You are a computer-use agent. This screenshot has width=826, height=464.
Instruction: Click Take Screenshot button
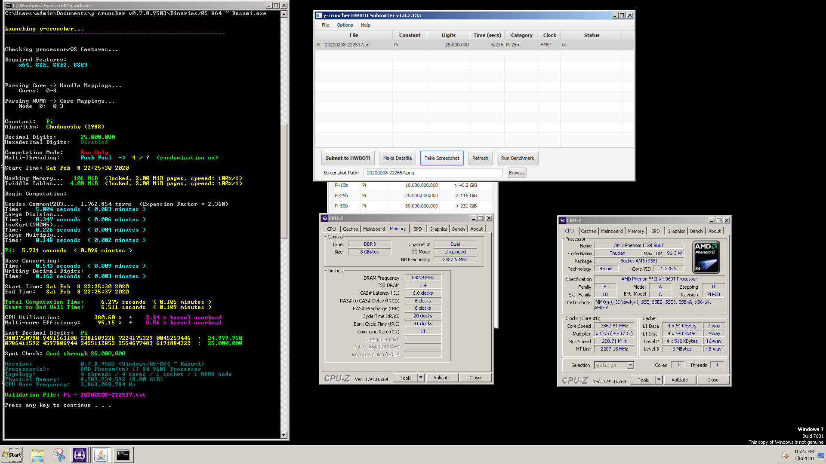[x=442, y=158]
